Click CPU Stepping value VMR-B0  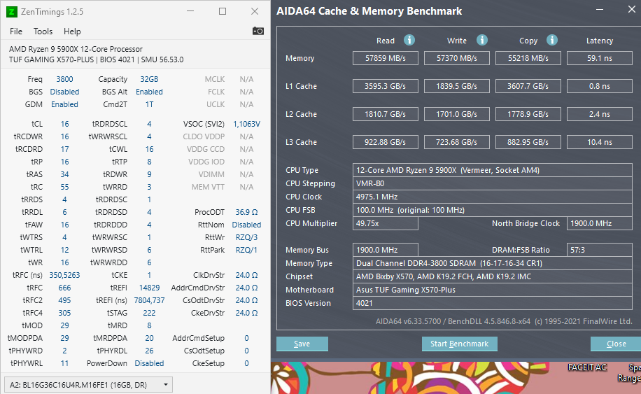coord(493,183)
